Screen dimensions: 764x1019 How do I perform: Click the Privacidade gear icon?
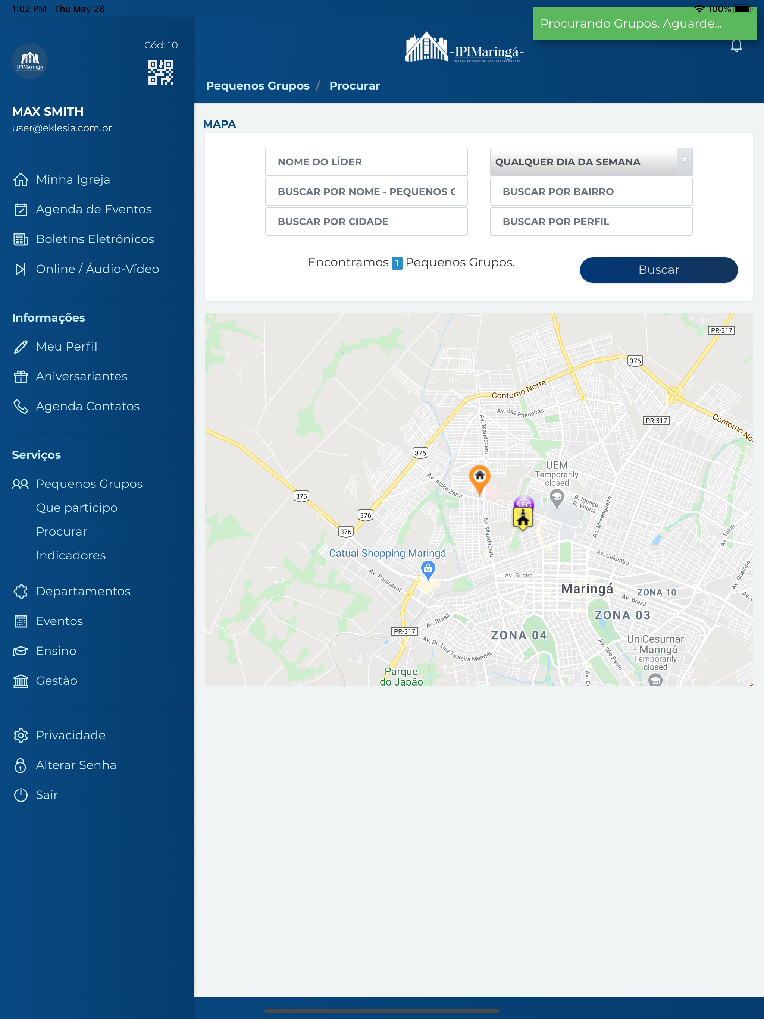click(x=21, y=735)
